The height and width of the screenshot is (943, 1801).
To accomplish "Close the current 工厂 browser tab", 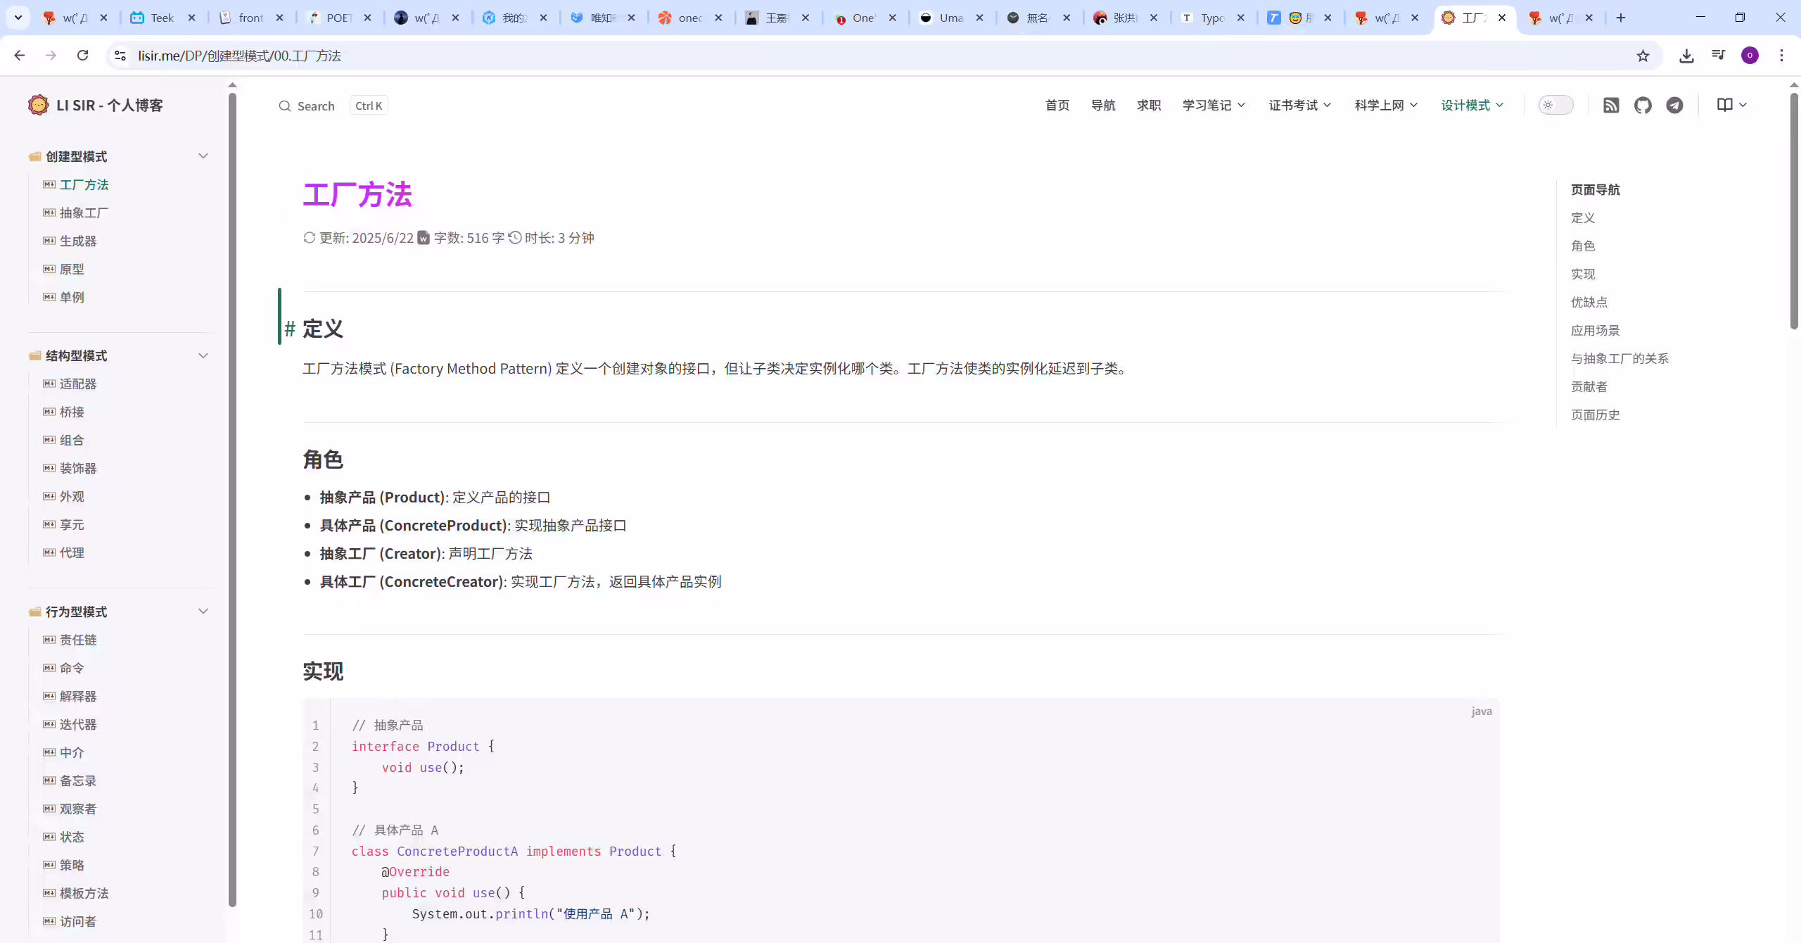I will (1502, 18).
